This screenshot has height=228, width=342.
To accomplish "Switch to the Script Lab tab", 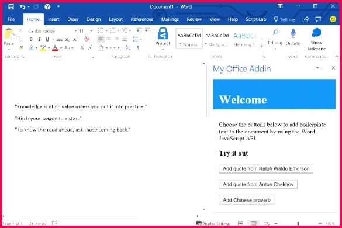I will (x=256, y=19).
